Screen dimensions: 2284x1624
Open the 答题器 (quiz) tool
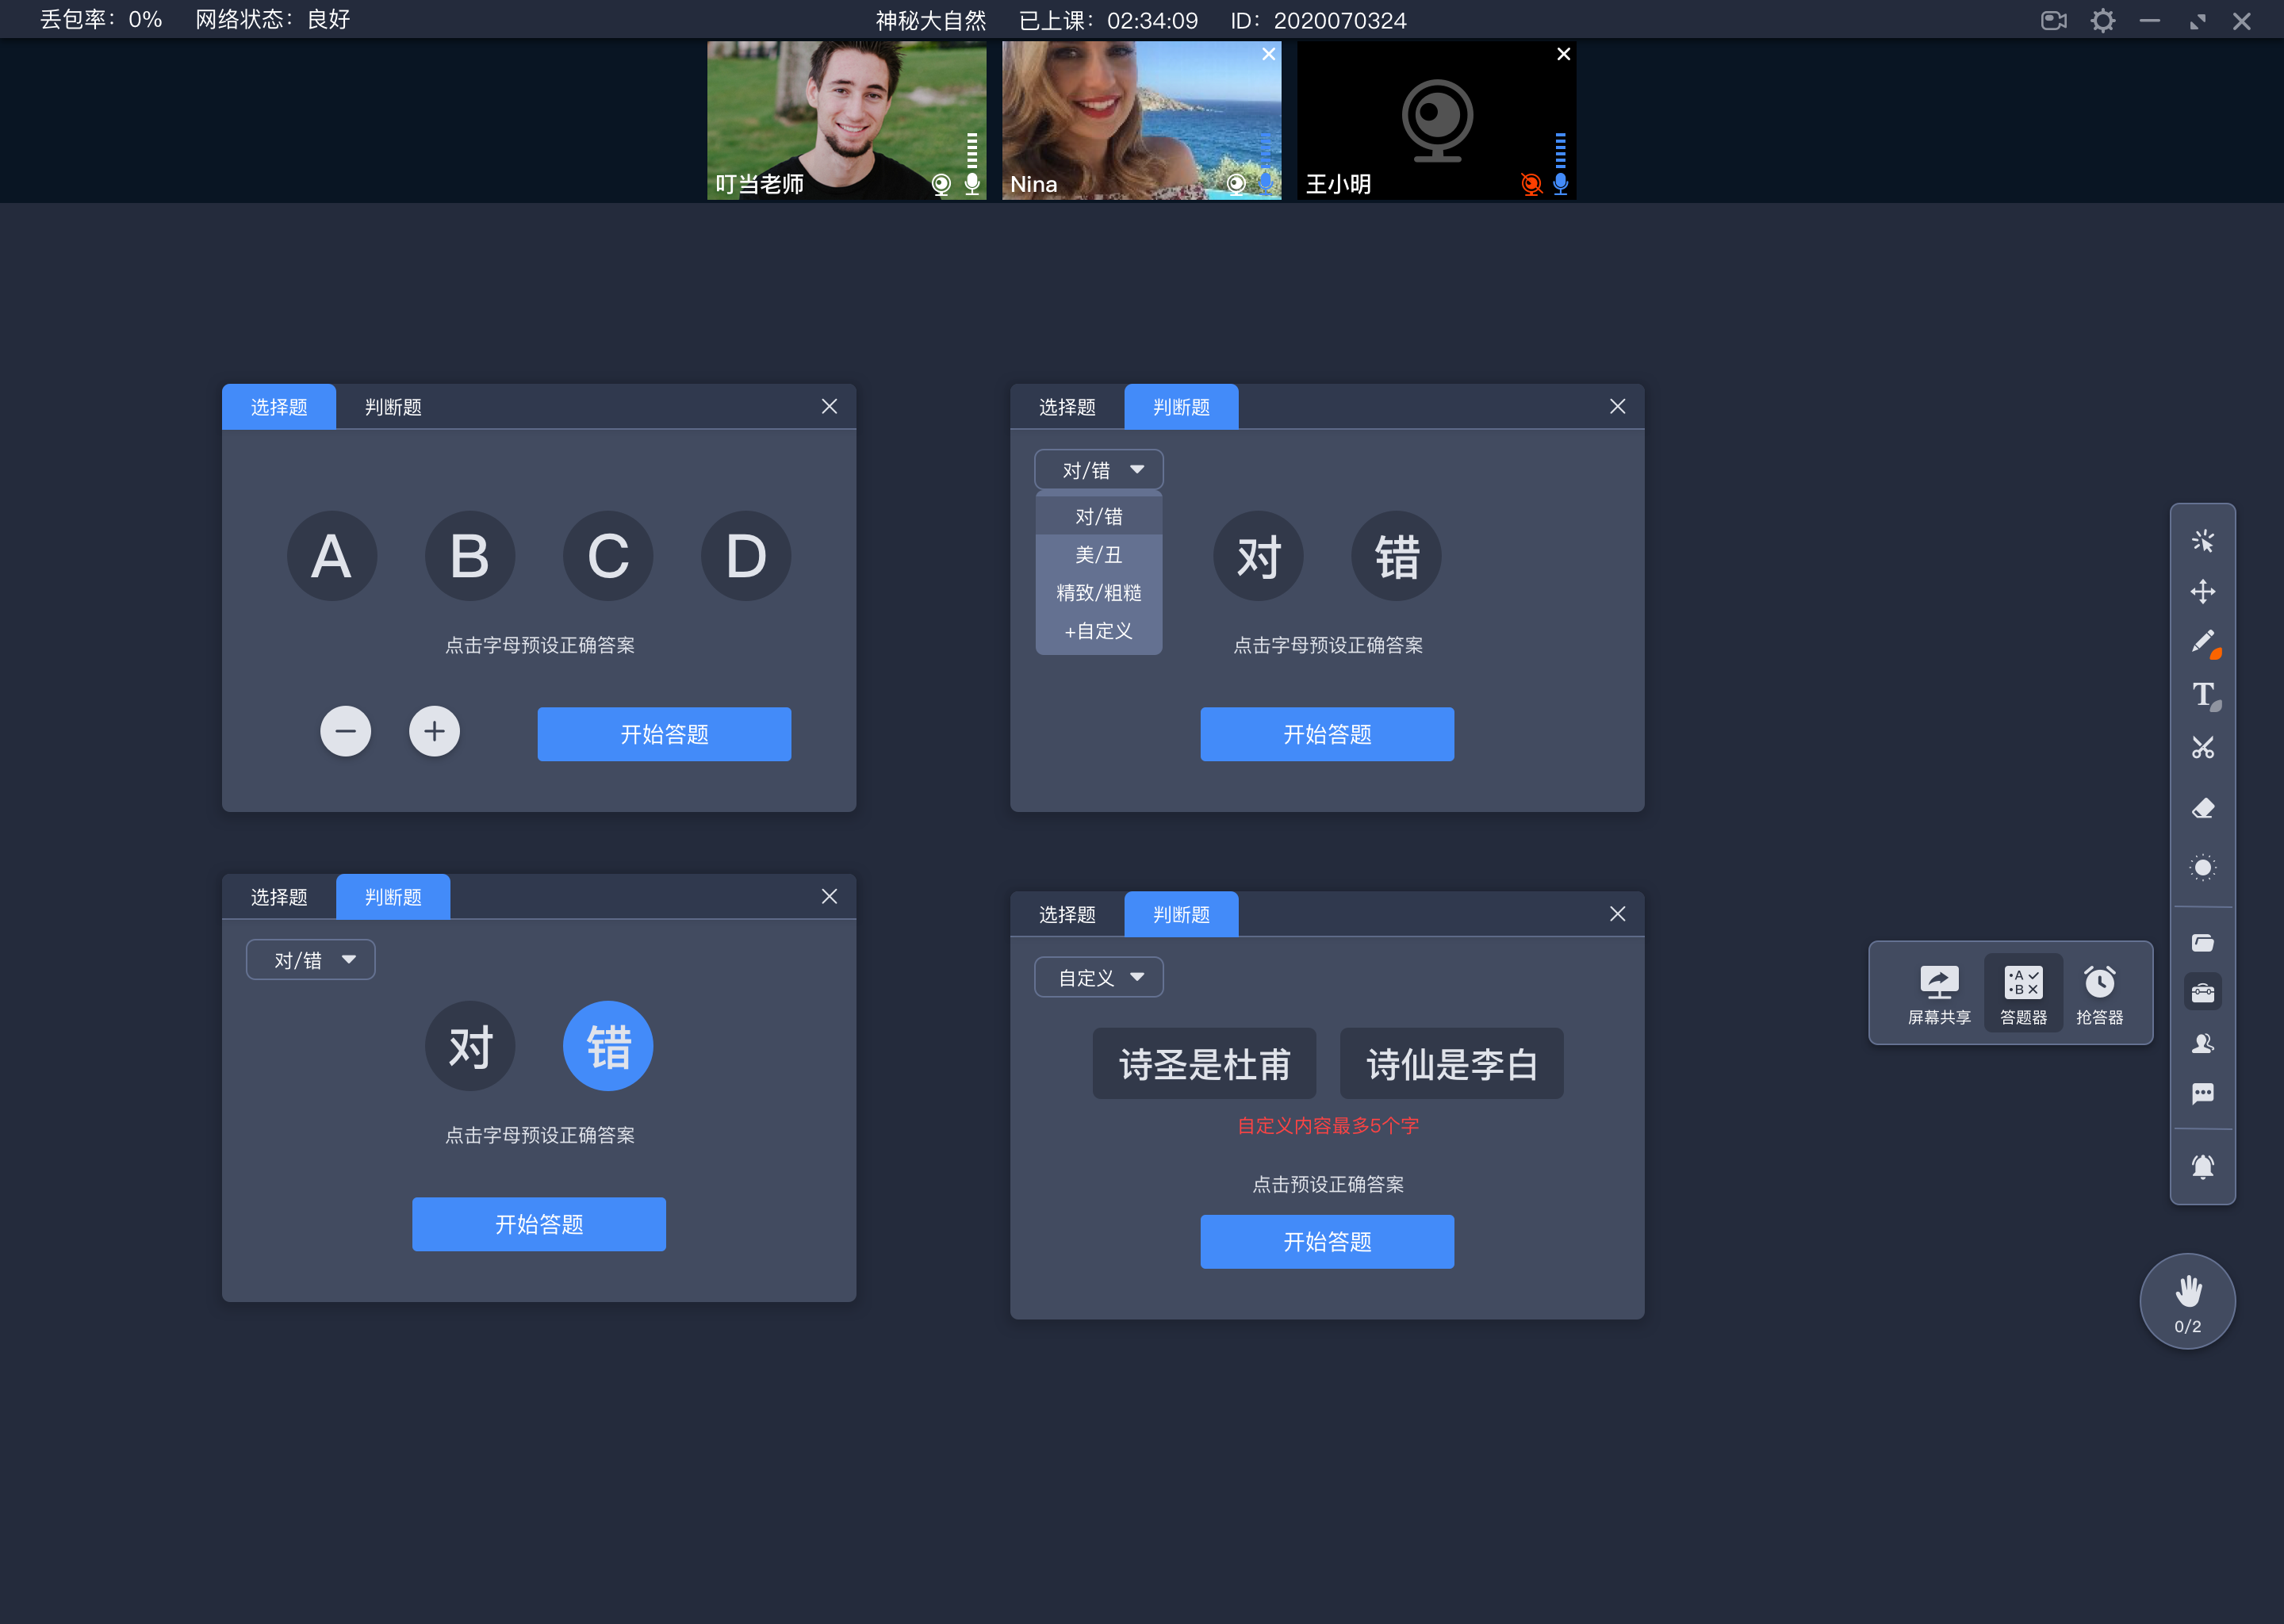pos(2022,990)
